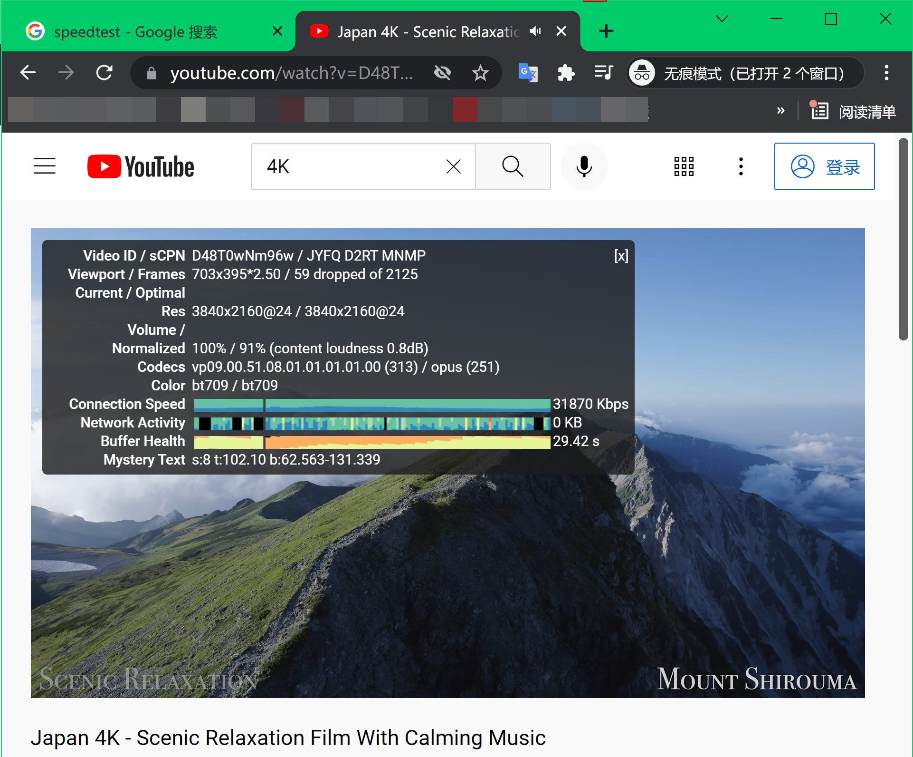This screenshot has height=757, width=913.
Task: Open Google Translate extension icon
Action: 528,73
